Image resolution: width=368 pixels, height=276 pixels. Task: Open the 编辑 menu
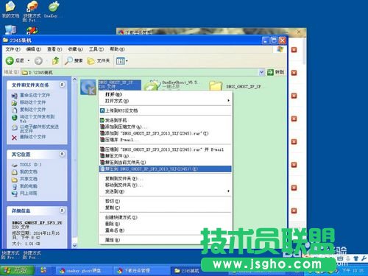tap(34, 49)
